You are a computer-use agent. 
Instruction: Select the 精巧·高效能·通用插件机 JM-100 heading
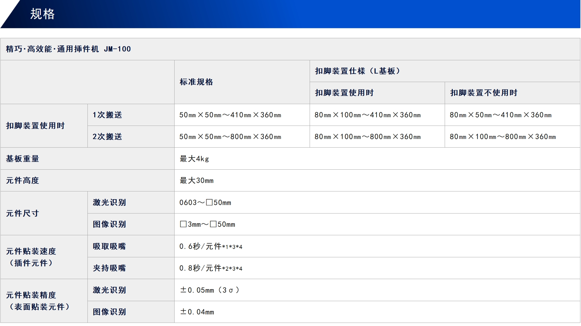[x=67, y=49]
